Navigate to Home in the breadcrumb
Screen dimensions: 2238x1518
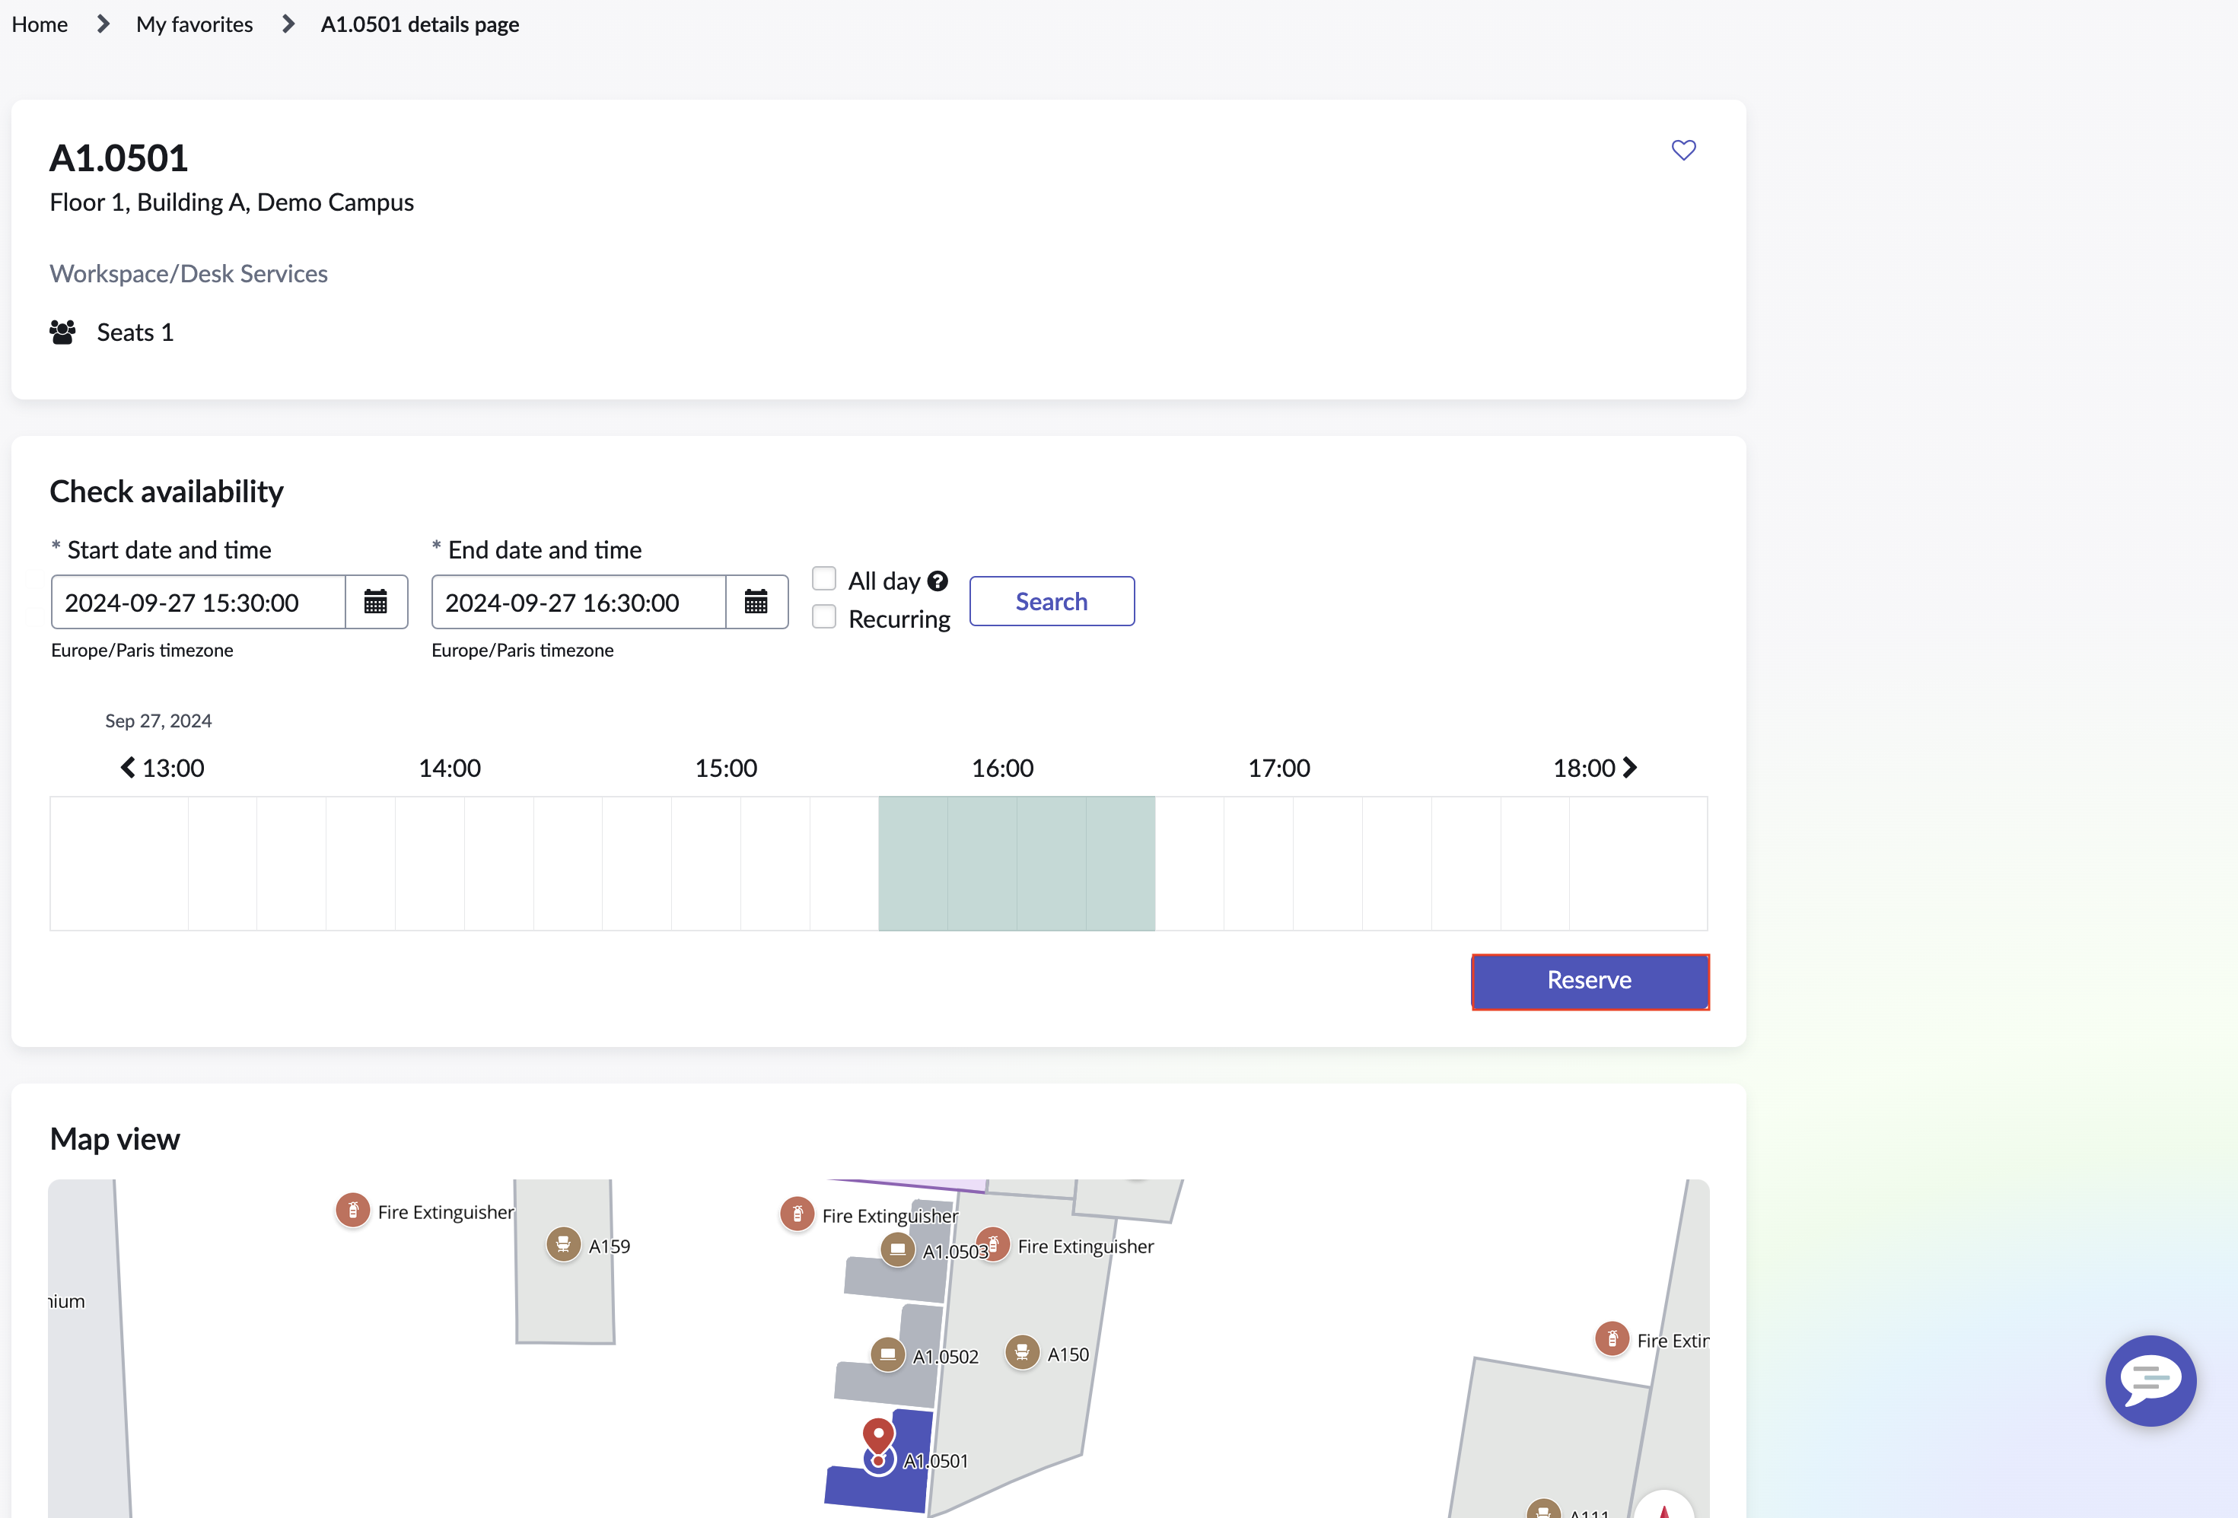click(40, 24)
